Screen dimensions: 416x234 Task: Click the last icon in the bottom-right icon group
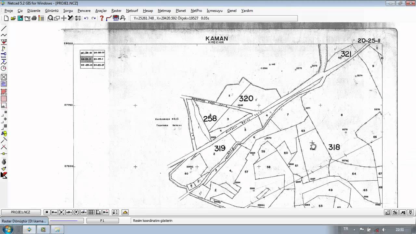[x=410, y=212]
